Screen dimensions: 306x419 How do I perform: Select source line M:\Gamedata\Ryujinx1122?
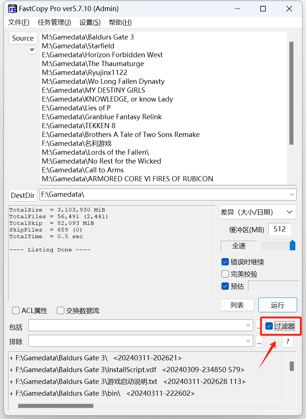(85, 72)
